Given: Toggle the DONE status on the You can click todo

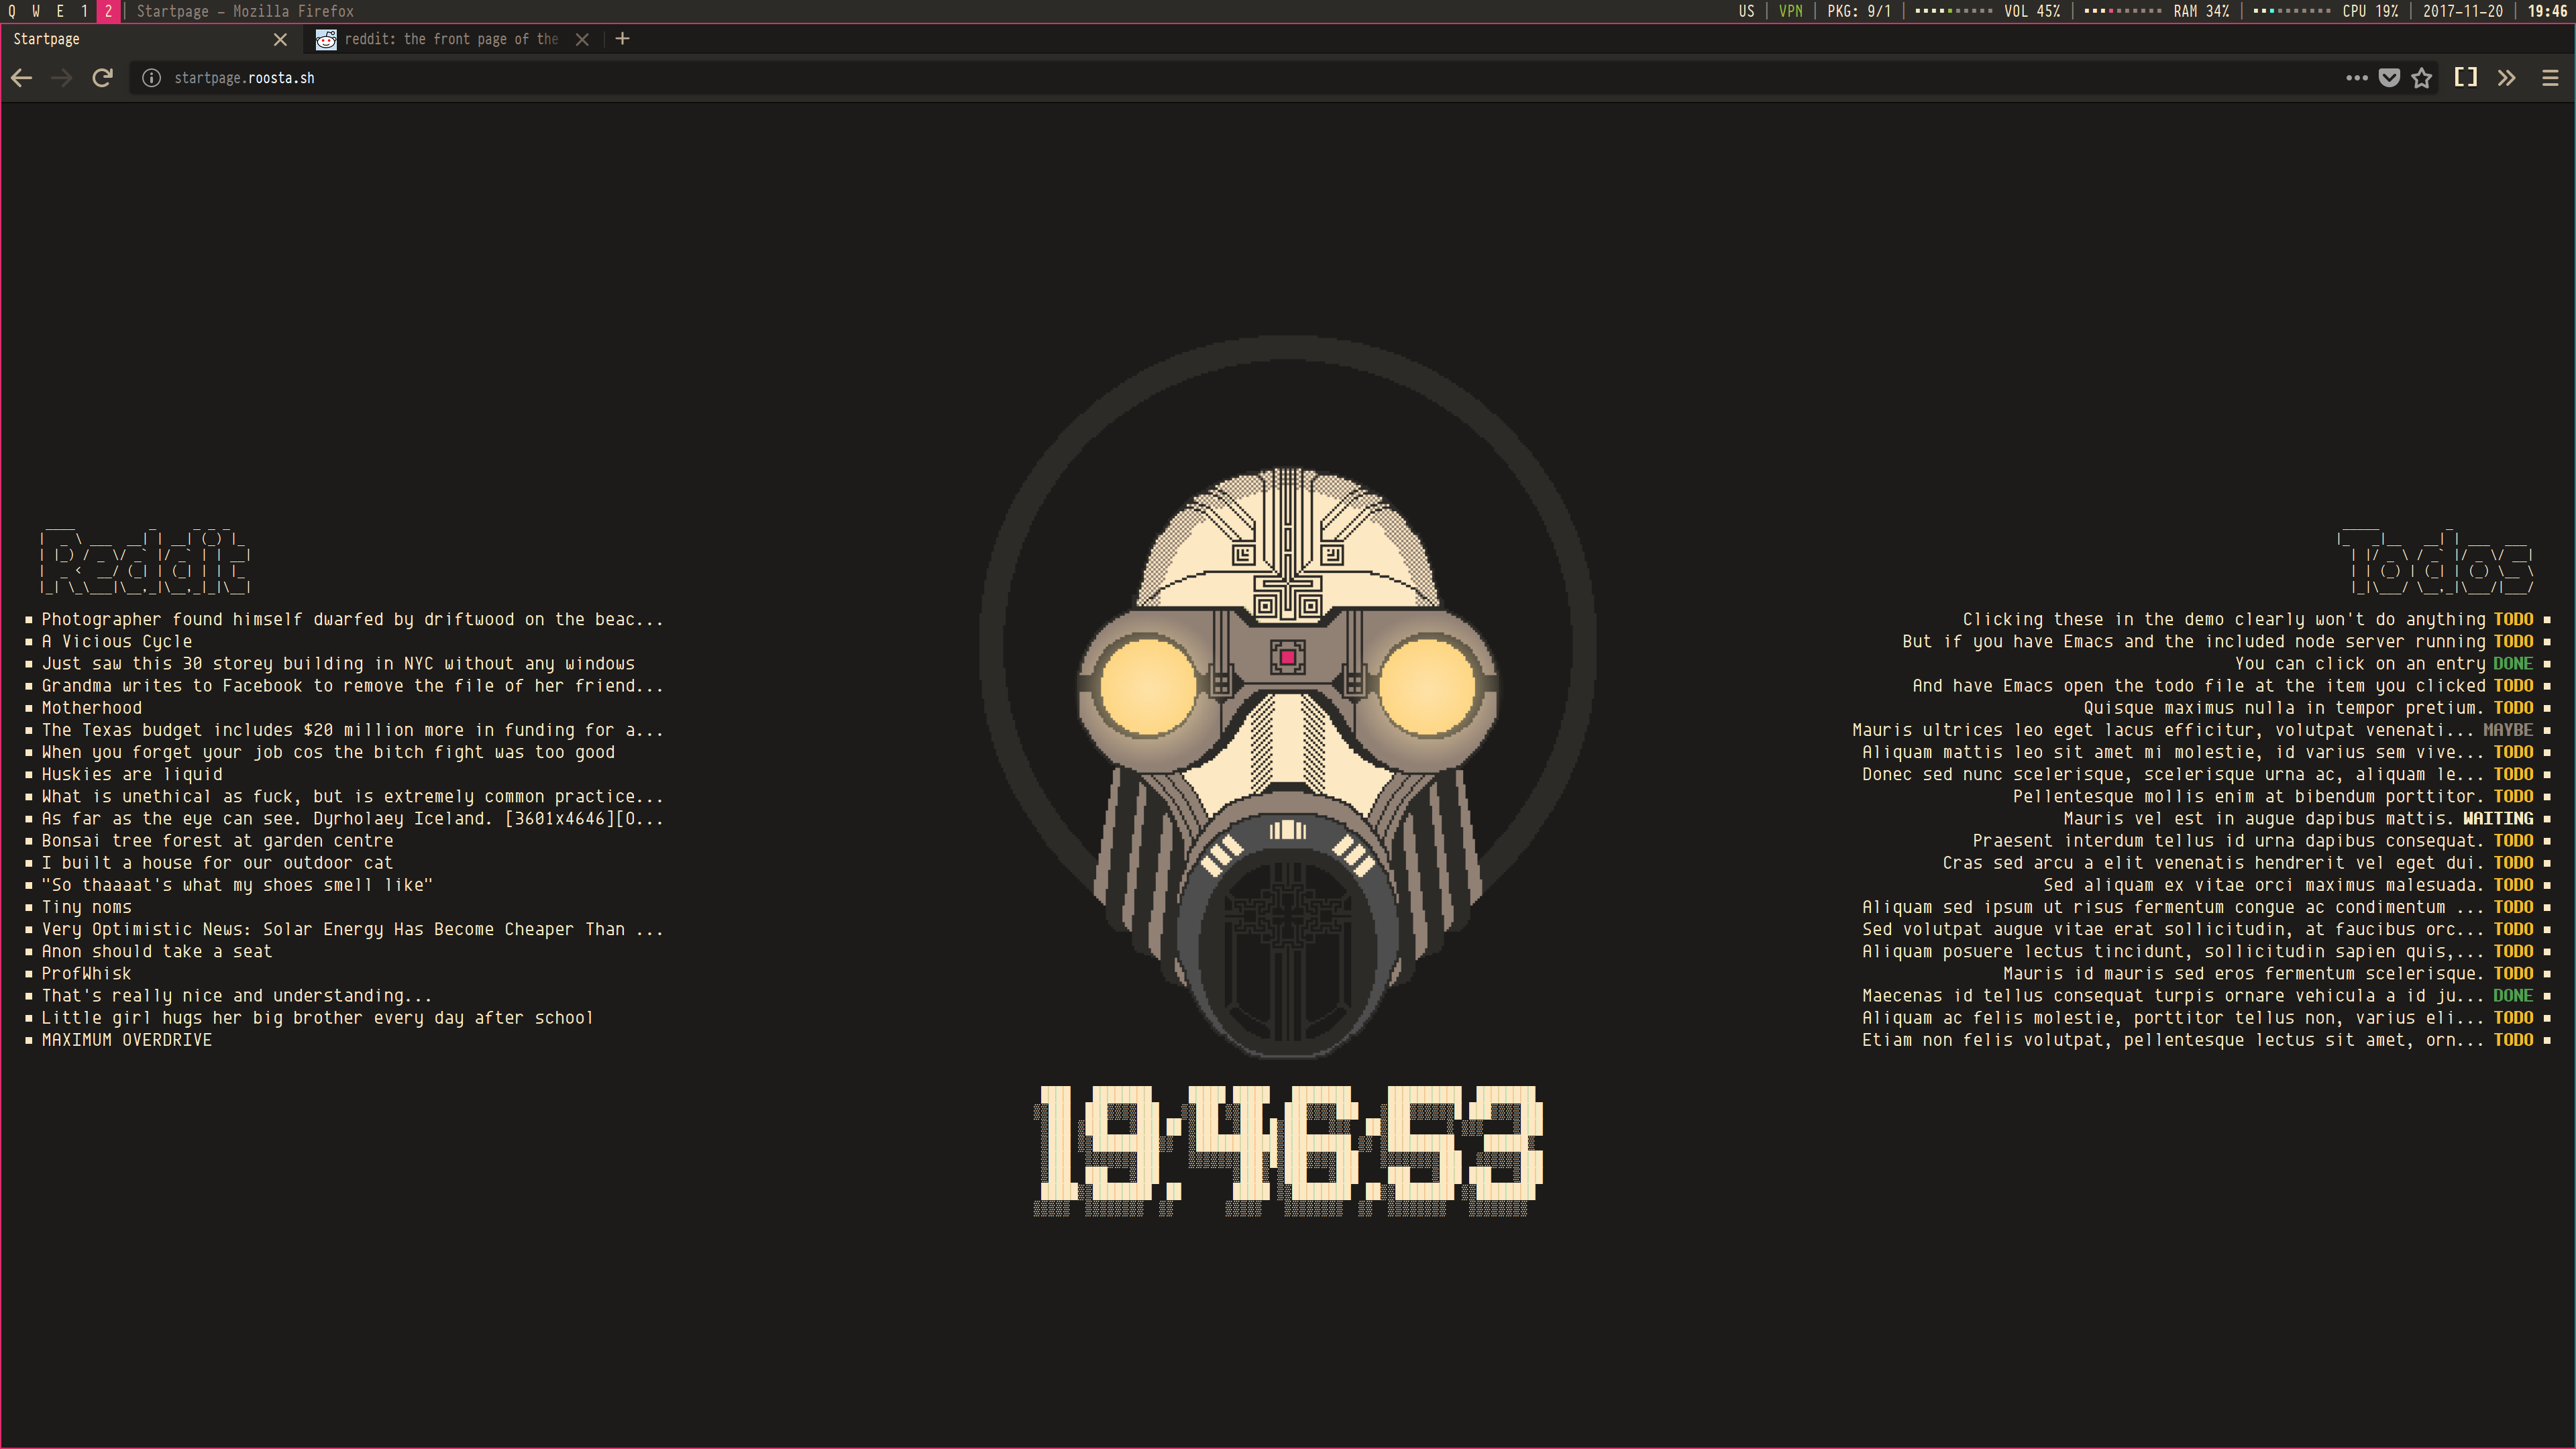Looking at the screenshot, I should (2512, 664).
